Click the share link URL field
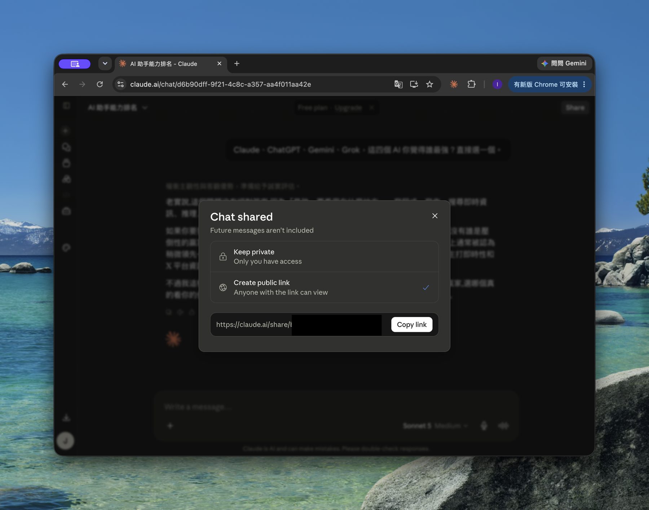 pos(299,325)
